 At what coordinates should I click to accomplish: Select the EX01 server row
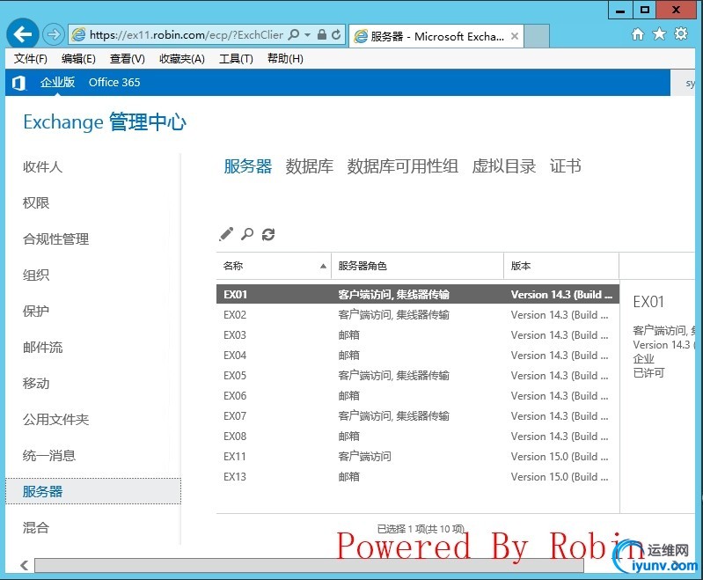[x=418, y=294]
